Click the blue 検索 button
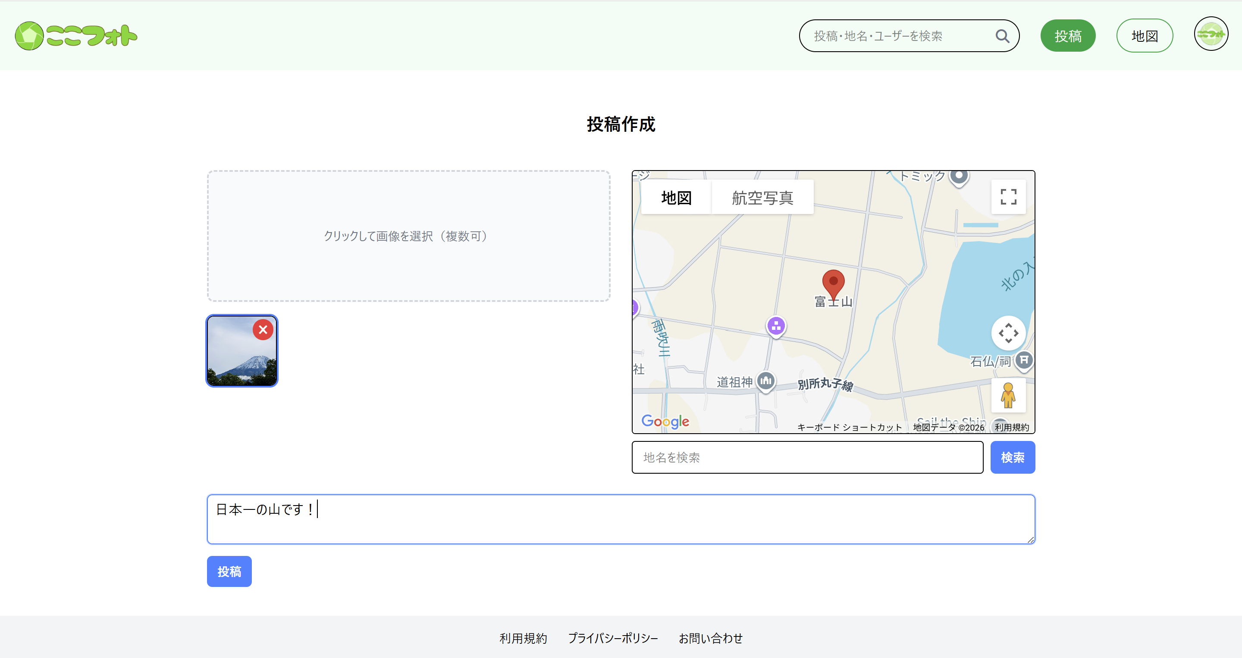 (1012, 457)
